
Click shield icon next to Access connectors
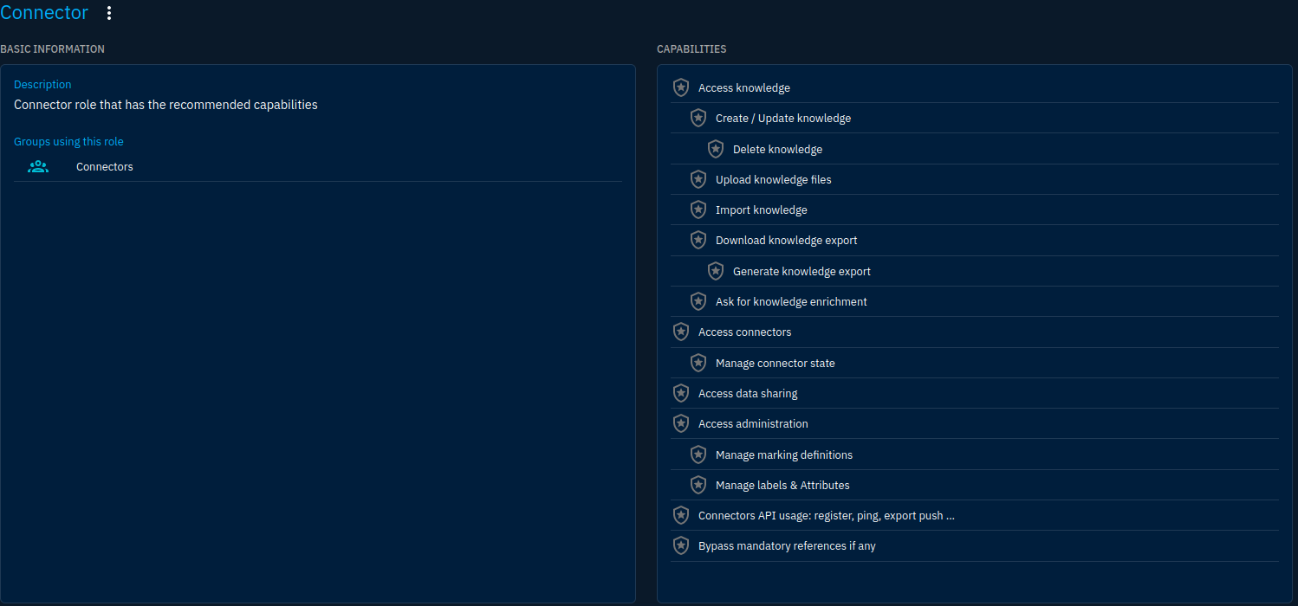[681, 332]
